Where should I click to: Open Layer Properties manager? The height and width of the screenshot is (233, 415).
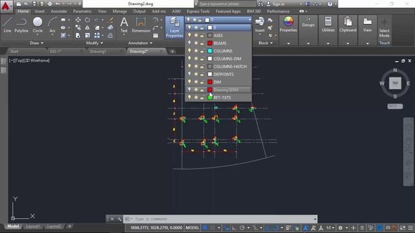(x=174, y=27)
